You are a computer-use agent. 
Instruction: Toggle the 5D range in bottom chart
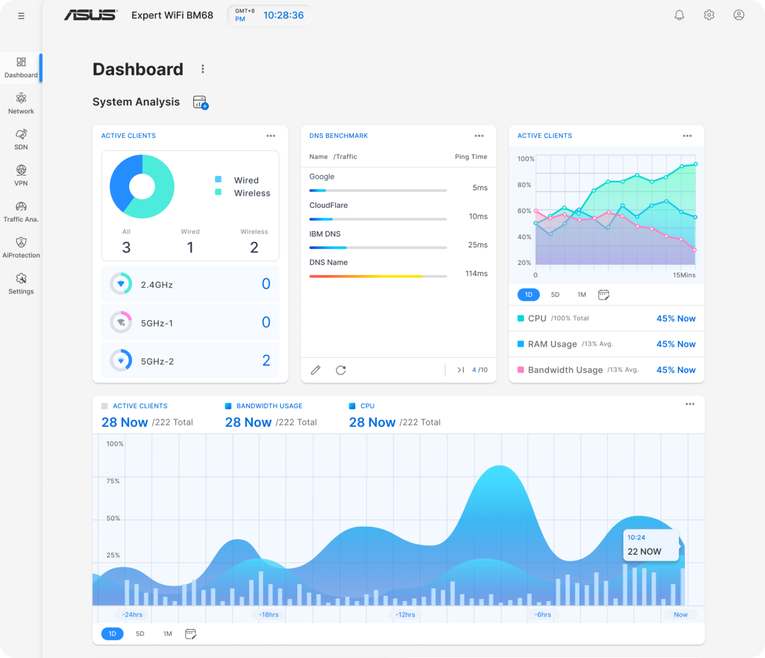point(140,634)
